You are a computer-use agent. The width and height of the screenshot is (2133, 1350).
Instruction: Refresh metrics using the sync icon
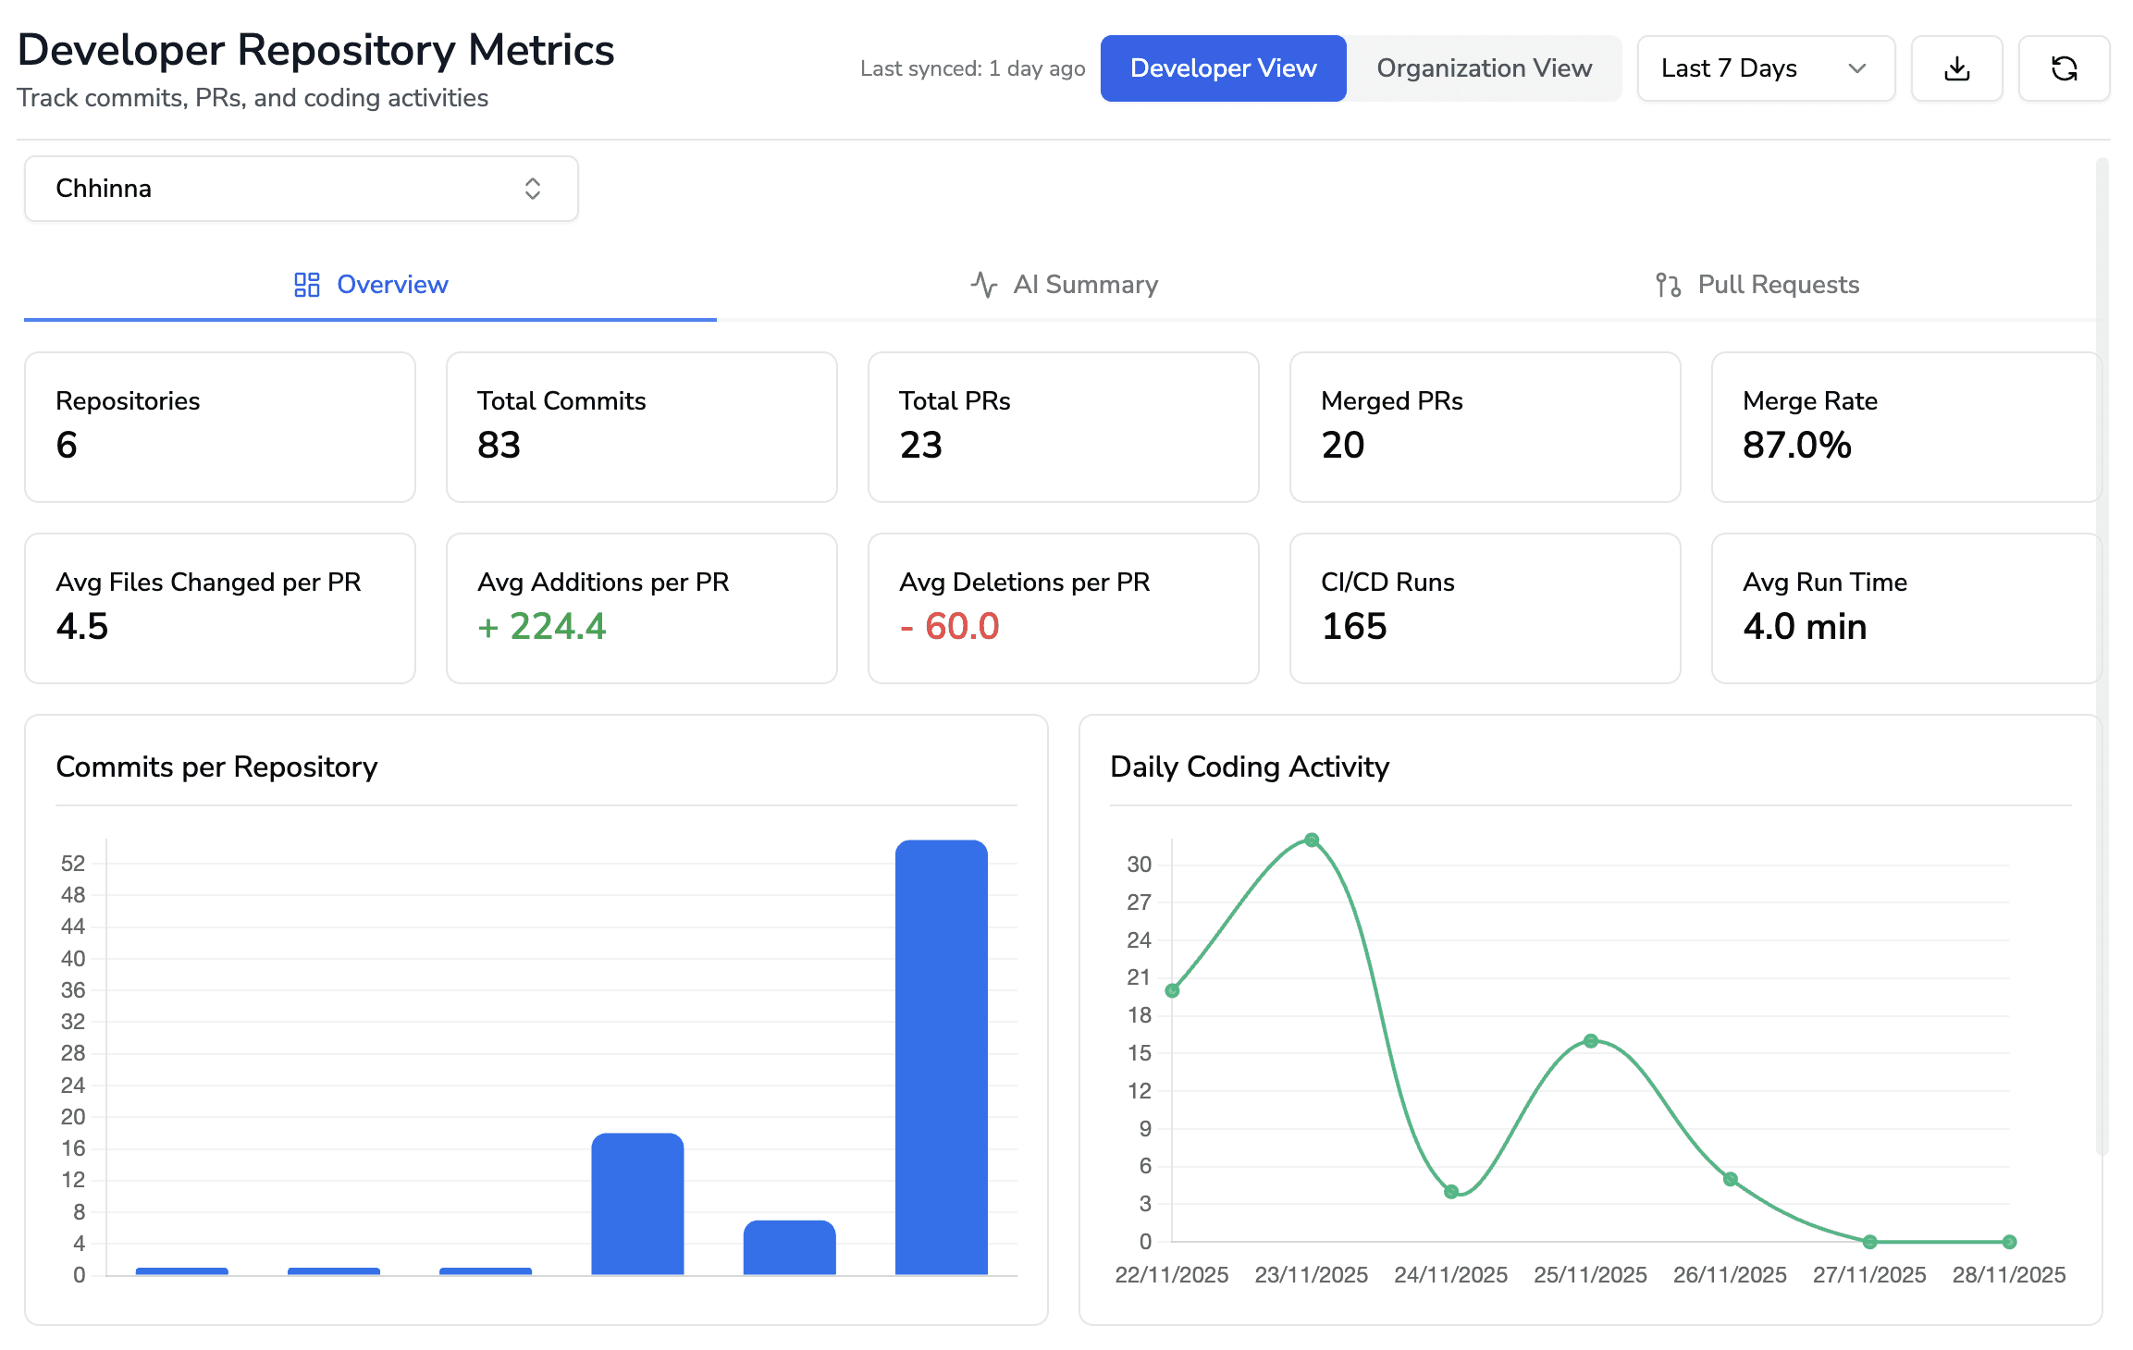2065,67
